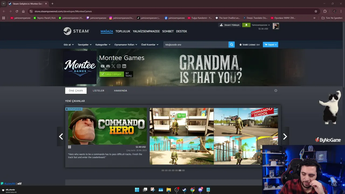Screen dimensions: 345x194
Task: Open the Sepet cart button
Action: pos(270,44)
